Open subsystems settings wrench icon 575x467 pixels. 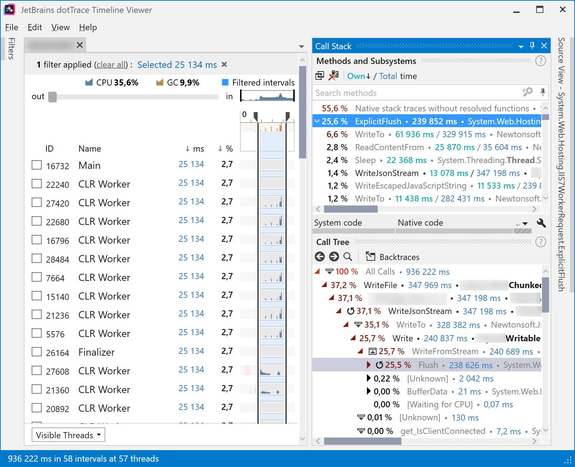click(541, 223)
